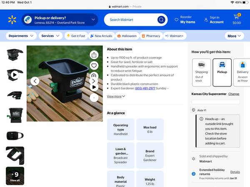Click the Sign In person icon
The image size is (250, 187).
pos(206,20)
